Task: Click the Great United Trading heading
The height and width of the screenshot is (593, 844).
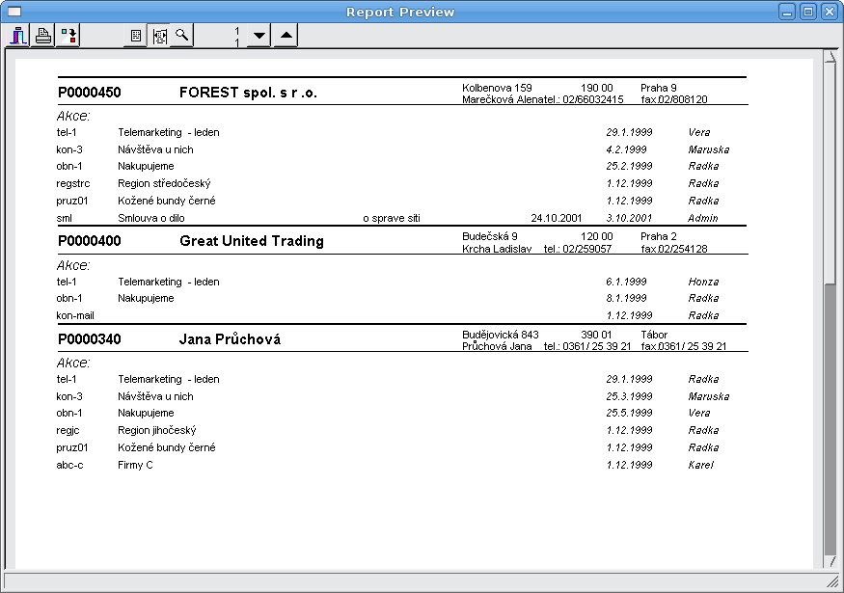Action: pyautogui.click(x=252, y=241)
